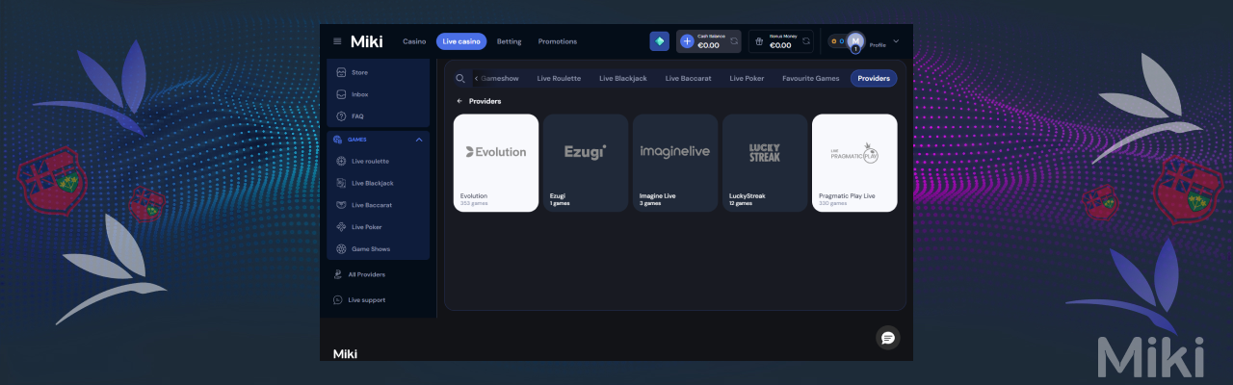Click the All Providers label in the sidebar
The height and width of the screenshot is (385, 1233).
point(366,274)
